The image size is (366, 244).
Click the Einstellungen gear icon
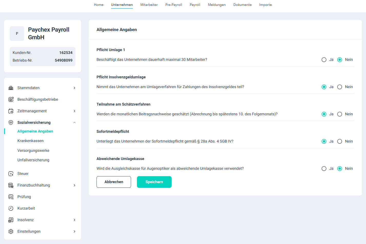(11, 231)
